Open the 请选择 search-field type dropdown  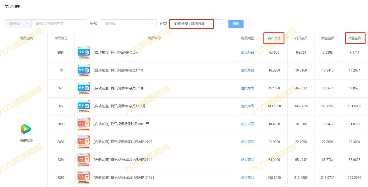pyautogui.click(x=18, y=24)
